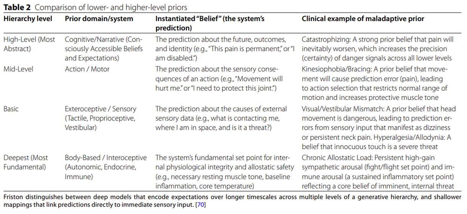Click the 'High-Level (Most Abstract)' row cell
The image size is (467, 214).
(30, 44)
